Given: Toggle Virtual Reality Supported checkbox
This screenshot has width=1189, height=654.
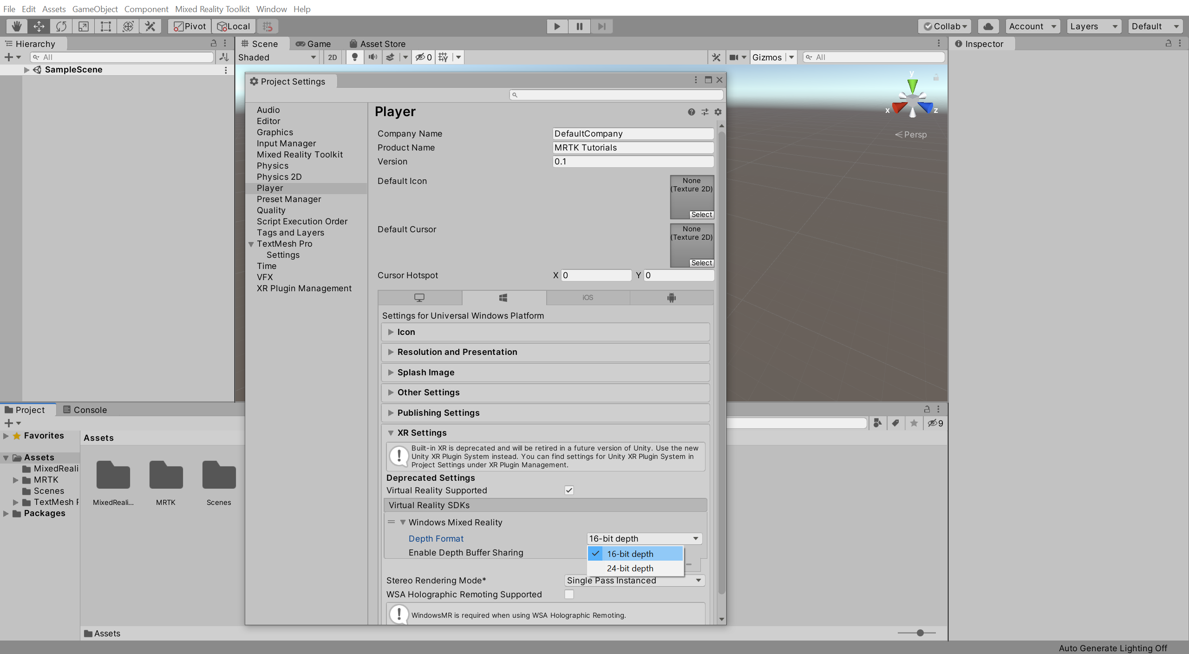Looking at the screenshot, I should click(x=569, y=490).
